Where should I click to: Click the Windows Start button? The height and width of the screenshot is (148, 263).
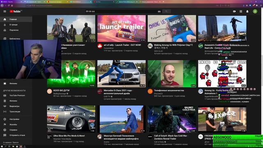[x=2, y=146]
